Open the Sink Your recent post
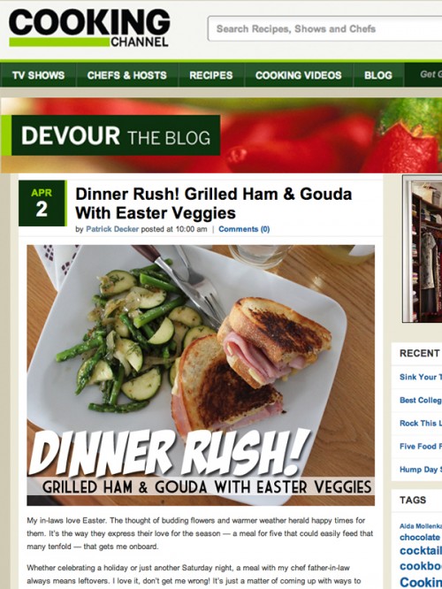 coord(418,377)
